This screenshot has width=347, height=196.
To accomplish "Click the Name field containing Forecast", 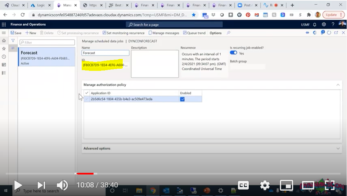I will tap(105, 53).
